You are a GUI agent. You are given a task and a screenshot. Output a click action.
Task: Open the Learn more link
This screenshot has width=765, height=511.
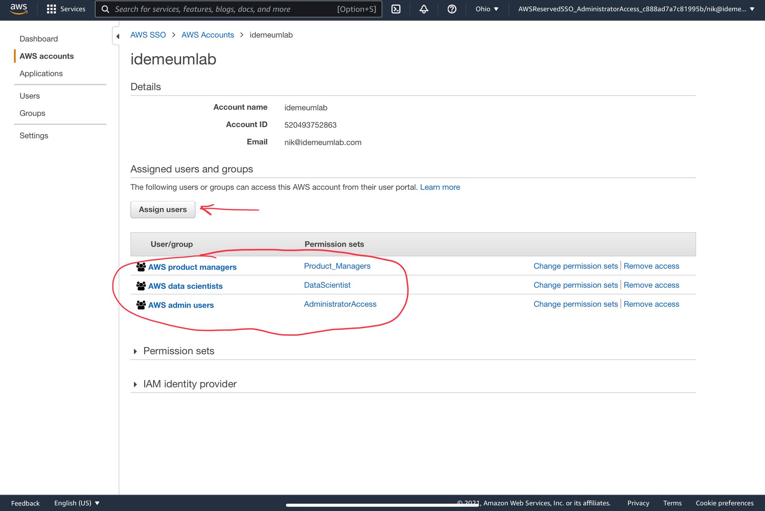click(440, 187)
